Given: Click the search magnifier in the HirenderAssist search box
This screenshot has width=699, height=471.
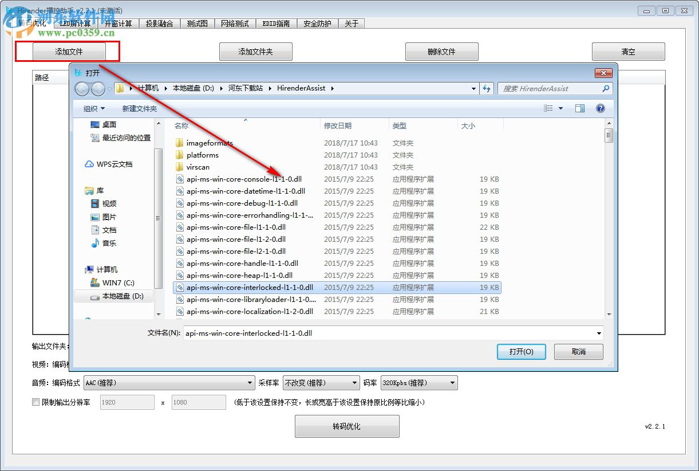Looking at the screenshot, I should pyautogui.click(x=606, y=88).
